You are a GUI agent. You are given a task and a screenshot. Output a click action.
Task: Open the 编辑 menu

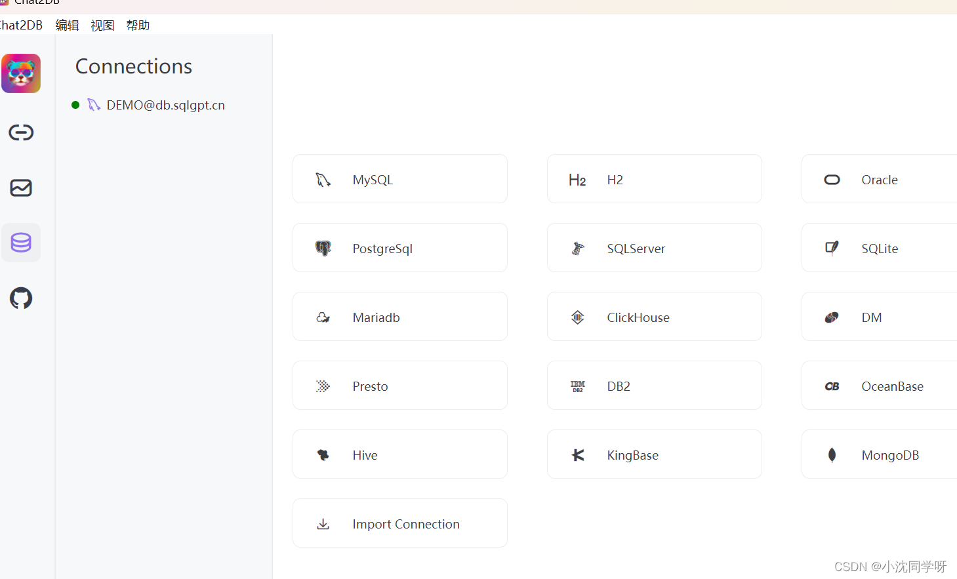[x=67, y=25]
